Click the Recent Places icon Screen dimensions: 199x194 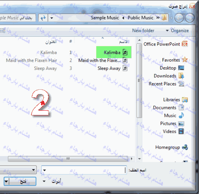181,84
